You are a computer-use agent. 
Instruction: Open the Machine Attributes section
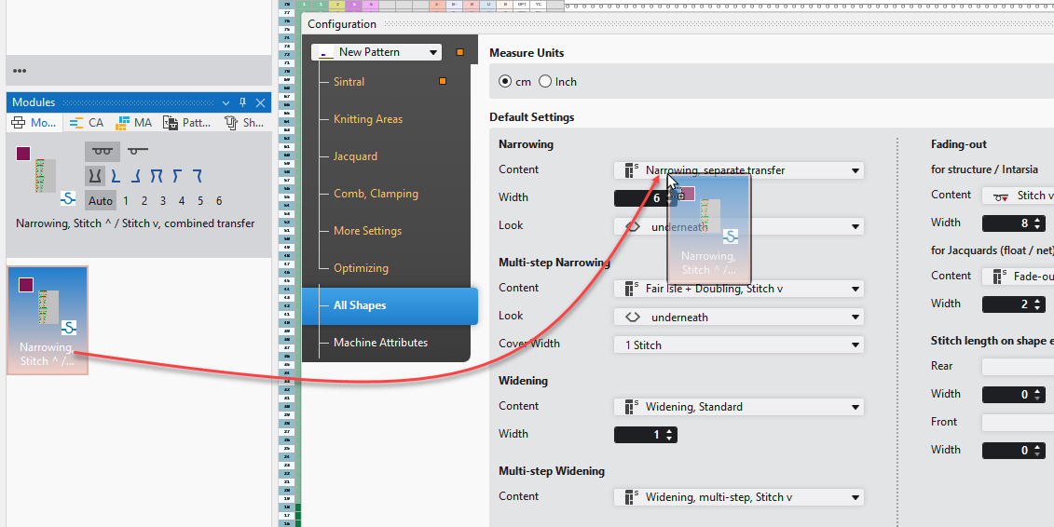(380, 343)
